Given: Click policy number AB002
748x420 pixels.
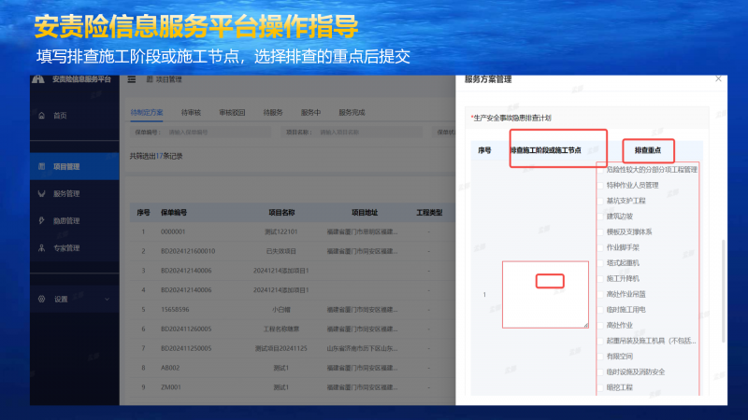Looking at the screenshot, I should 170,368.
